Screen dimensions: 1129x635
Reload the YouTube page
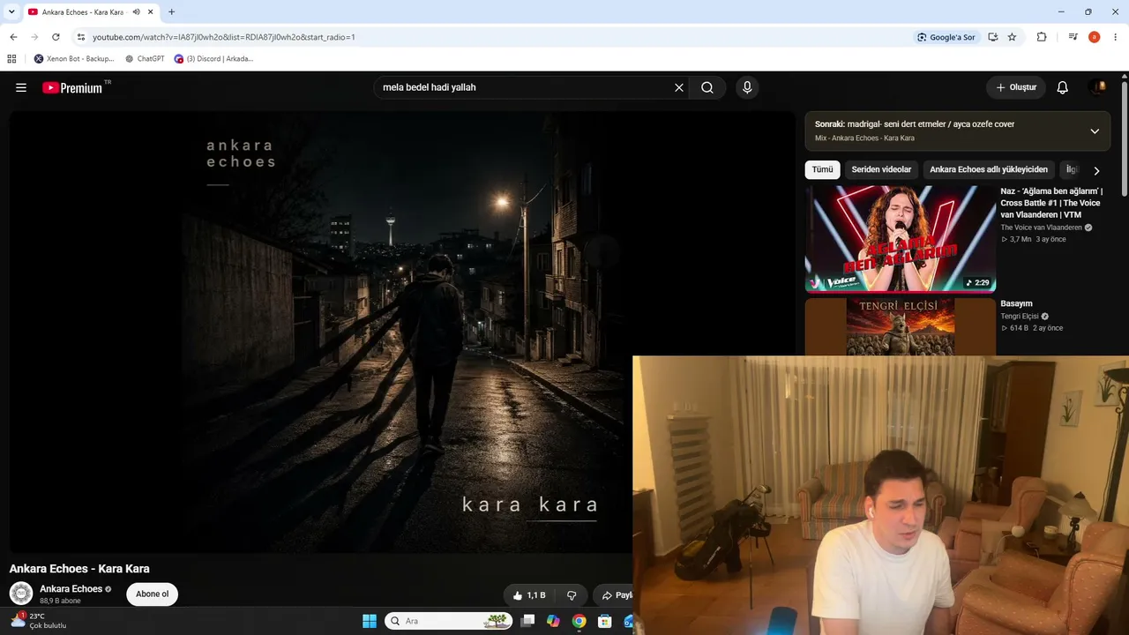click(56, 37)
